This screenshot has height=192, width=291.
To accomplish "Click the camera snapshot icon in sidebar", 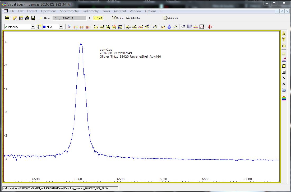I will 284,90.
